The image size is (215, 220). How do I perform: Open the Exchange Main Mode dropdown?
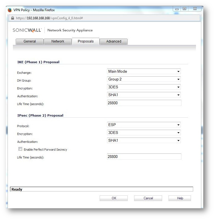tap(144, 72)
